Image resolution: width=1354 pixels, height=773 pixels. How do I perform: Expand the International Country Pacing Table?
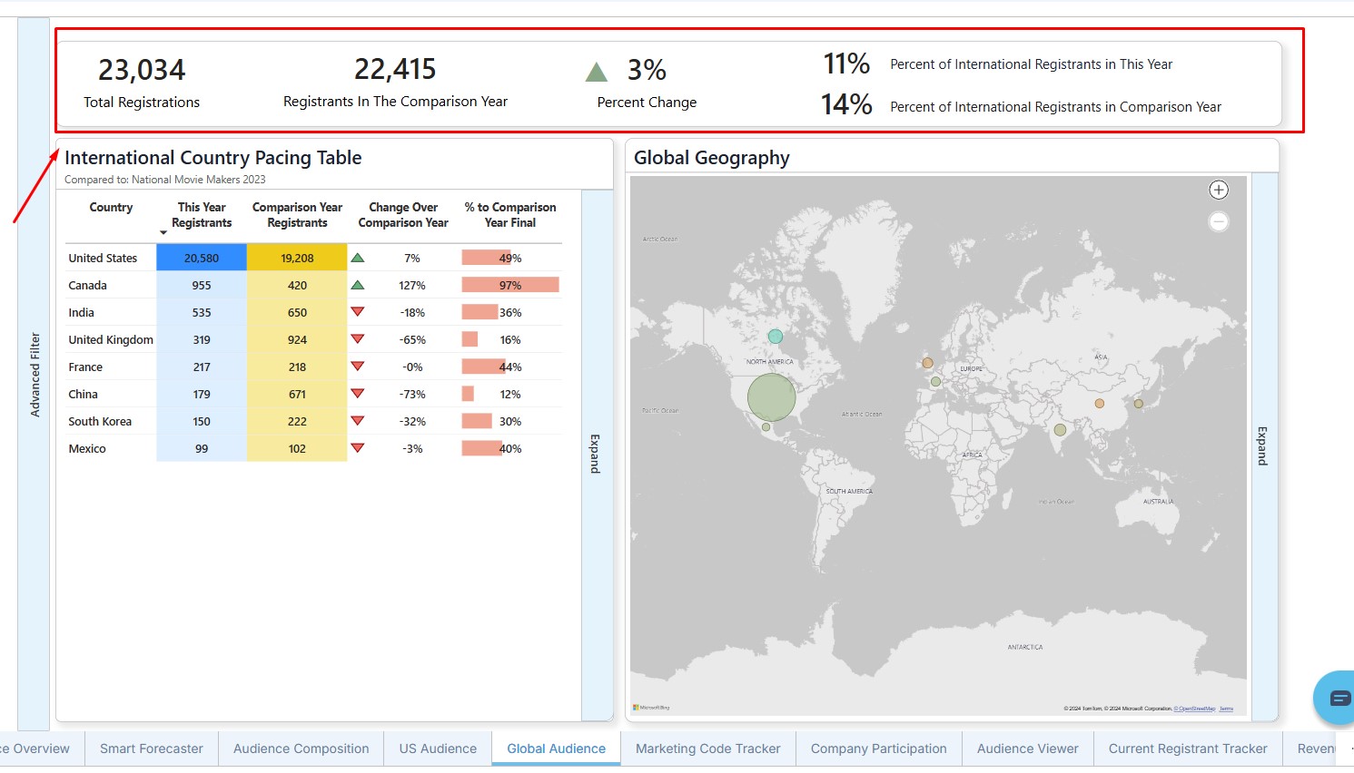click(x=596, y=454)
